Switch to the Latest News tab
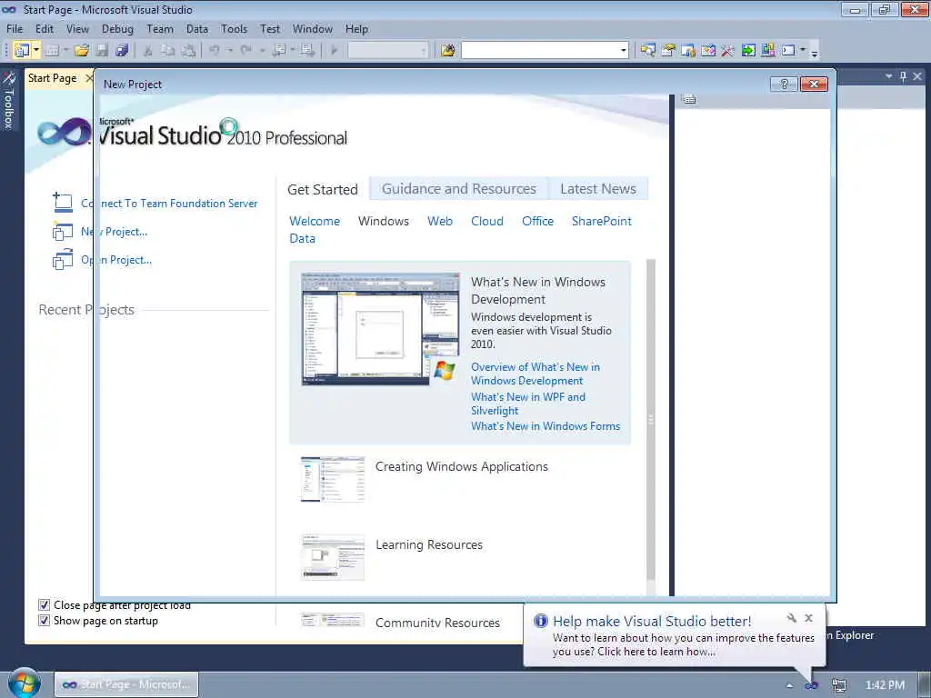Screen dimensions: 931x698 [x=598, y=189]
